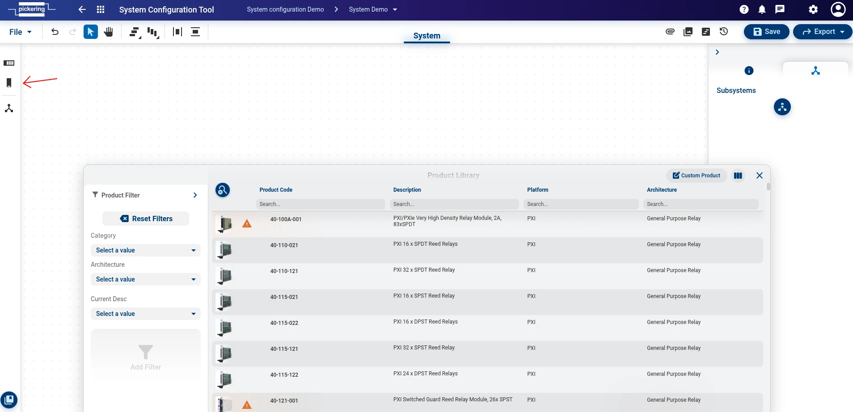The image size is (853, 412).
Task: Open horizontal align options
Action: tap(135, 32)
